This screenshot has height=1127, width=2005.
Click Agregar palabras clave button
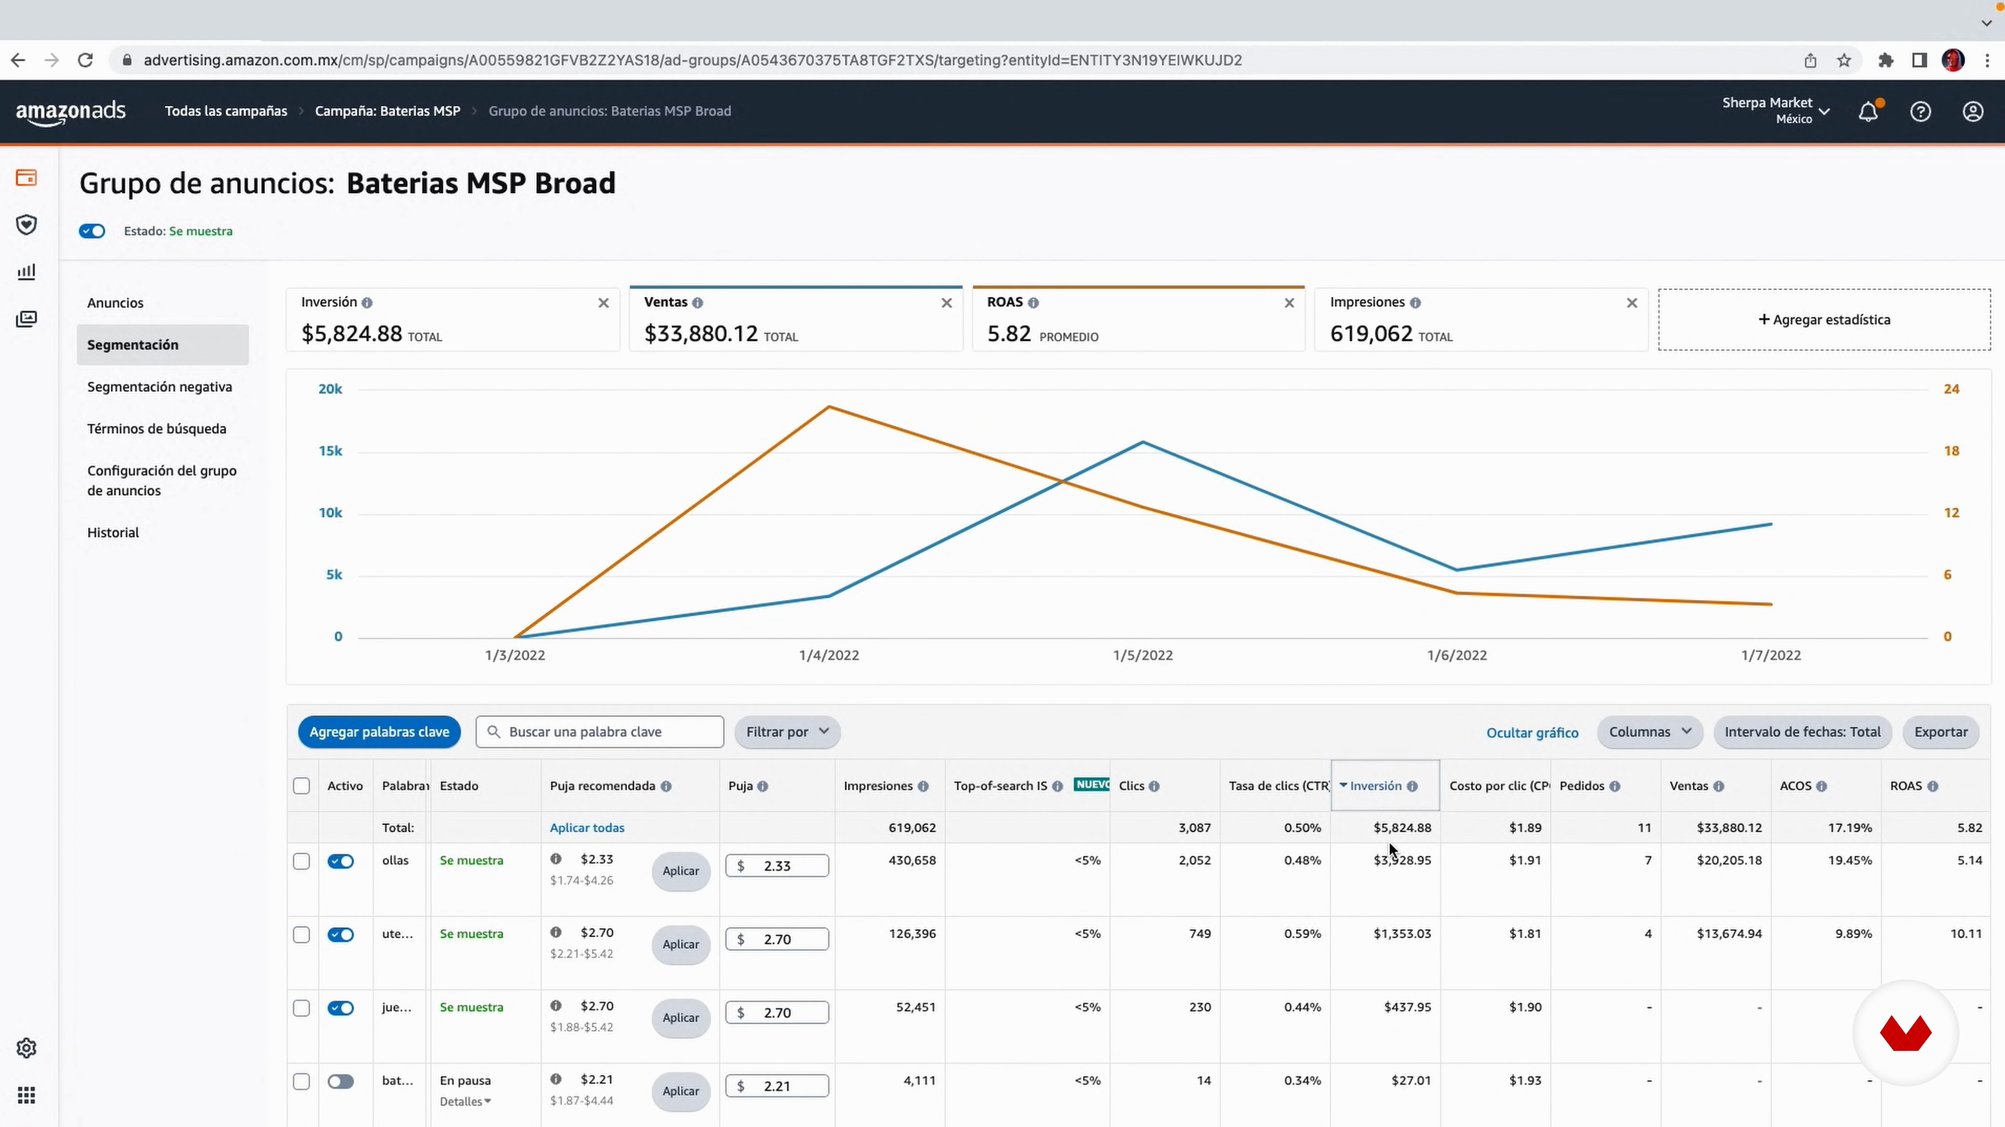point(379,732)
